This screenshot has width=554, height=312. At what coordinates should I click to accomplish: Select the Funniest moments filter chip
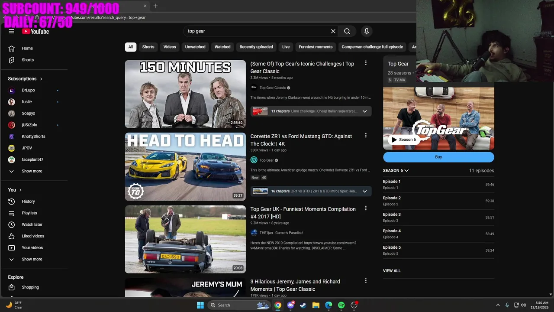pyautogui.click(x=316, y=47)
